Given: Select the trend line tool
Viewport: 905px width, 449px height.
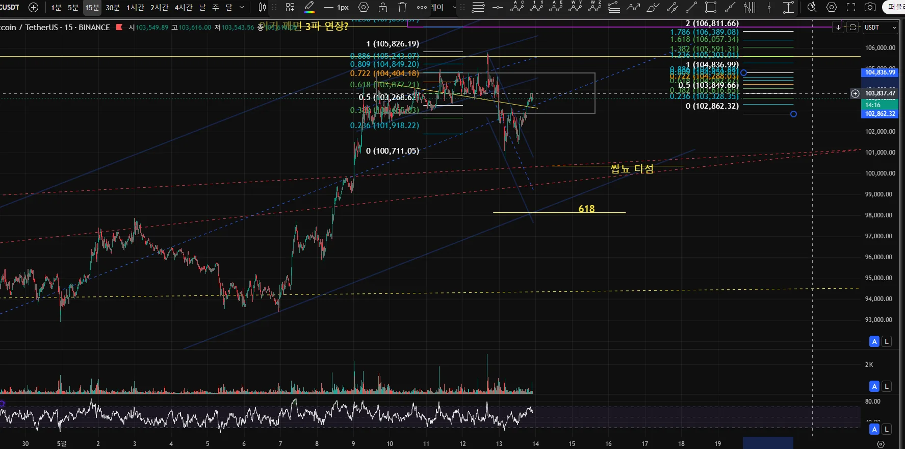Looking at the screenshot, I should pos(691,7).
